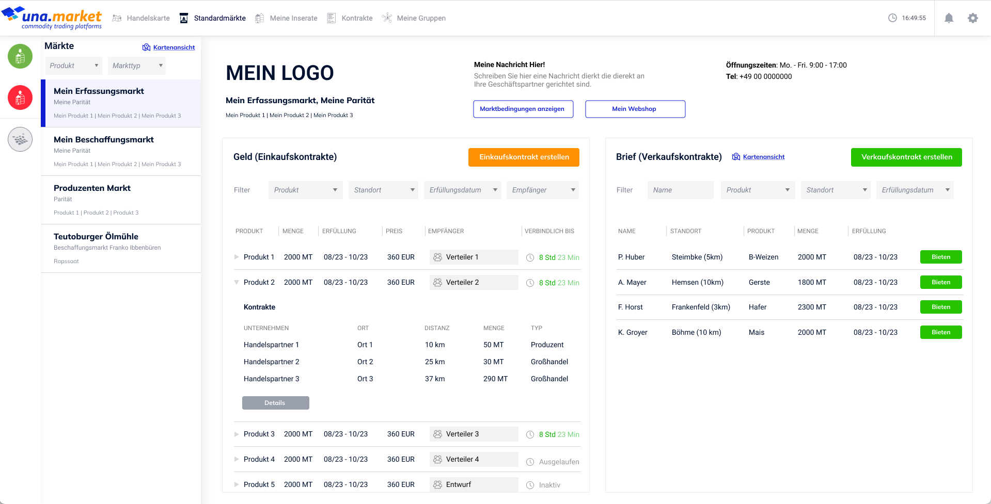The image size is (991, 504).
Task: Open the Empfänger filter dropdown
Action: point(542,190)
